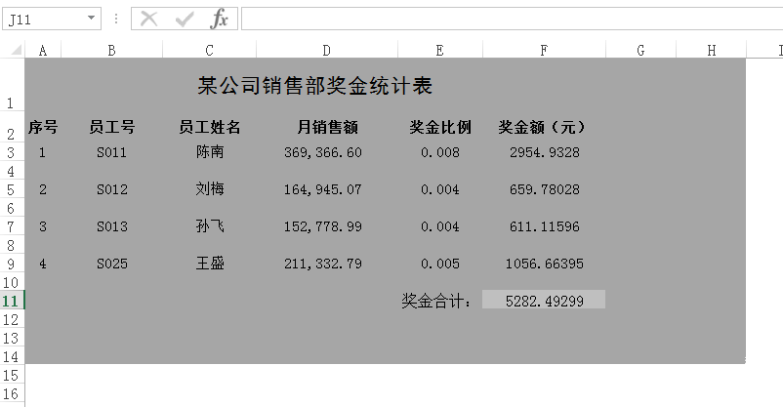Select column G header
Image resolution: width=783 pixels, height=407 pixels.
click(640, 51)
